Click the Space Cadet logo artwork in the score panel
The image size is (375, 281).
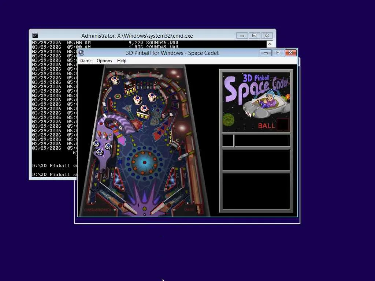click(x=256, y=102)
